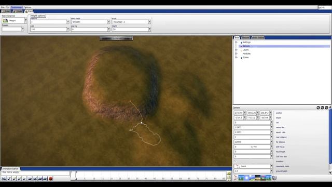Viewport: 332px width, 187px height.
Task: Click the far distance field showing 12000
Action: (252, 142)
